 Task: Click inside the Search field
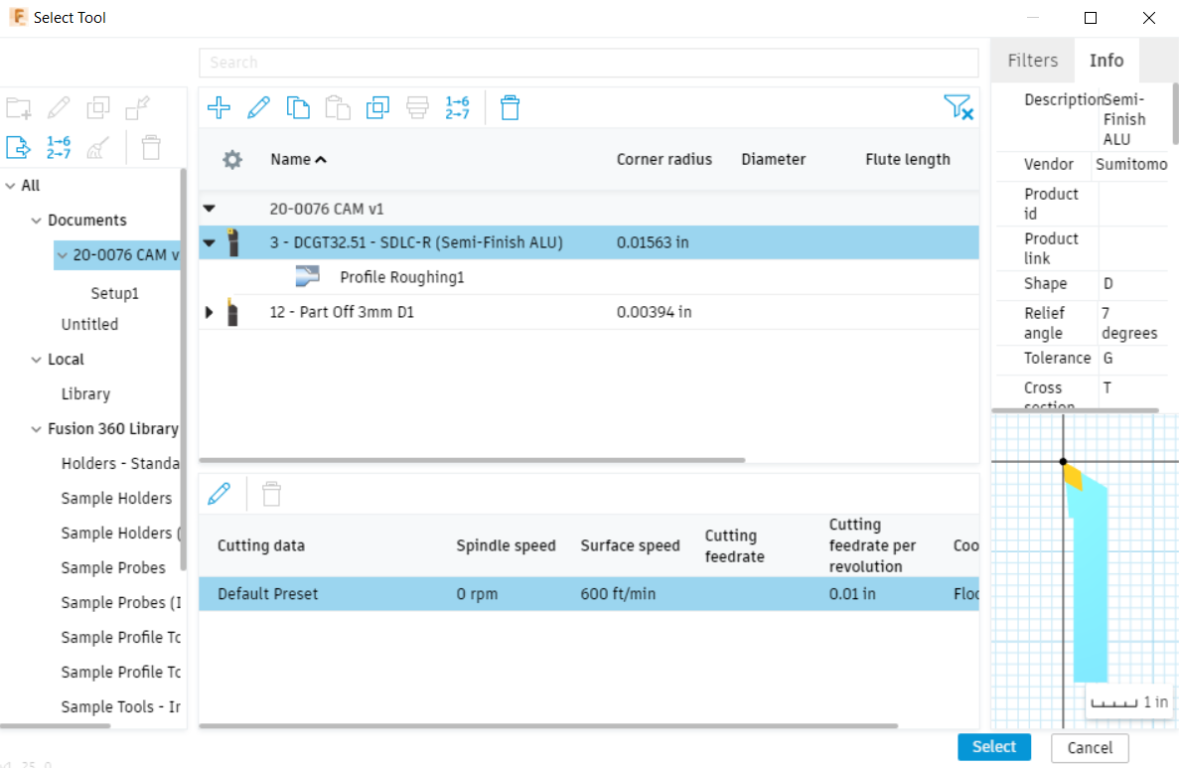click(x=586, y=62)
